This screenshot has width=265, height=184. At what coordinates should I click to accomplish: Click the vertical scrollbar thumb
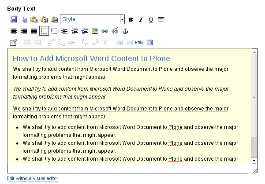(x=254, y=96)
